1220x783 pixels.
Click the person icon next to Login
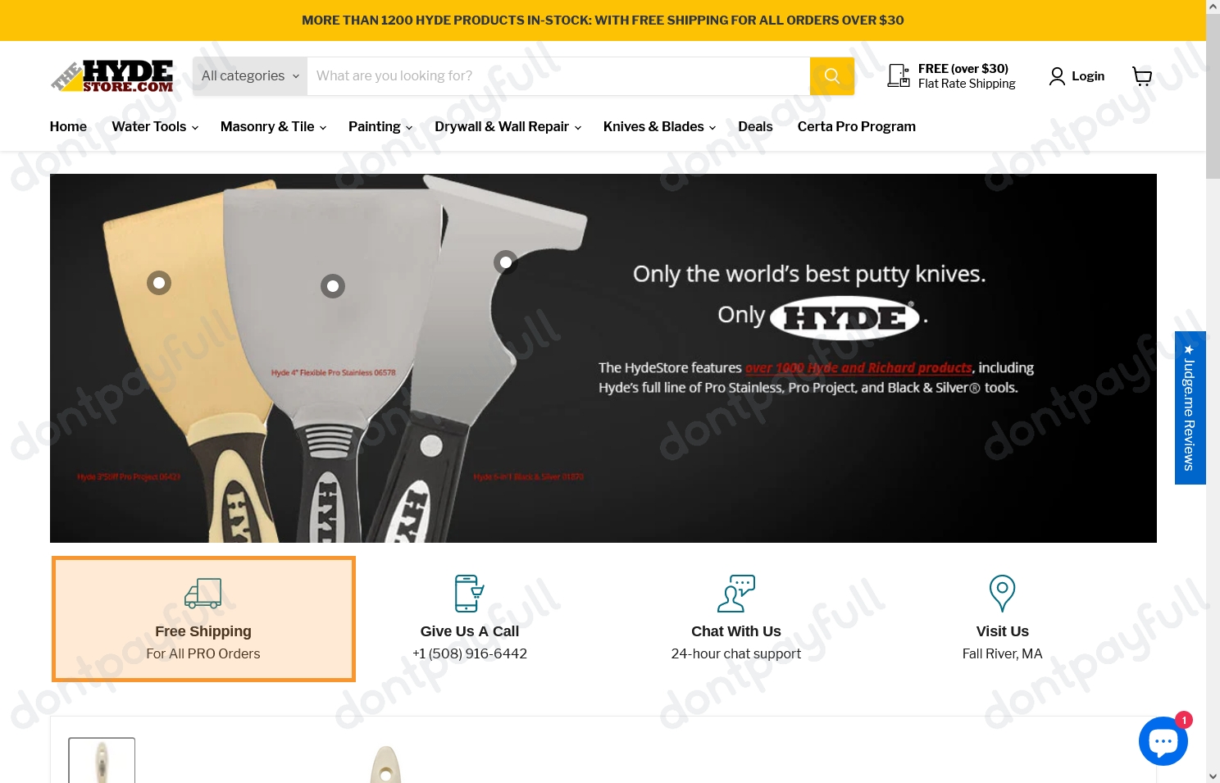pos(1057,75)
